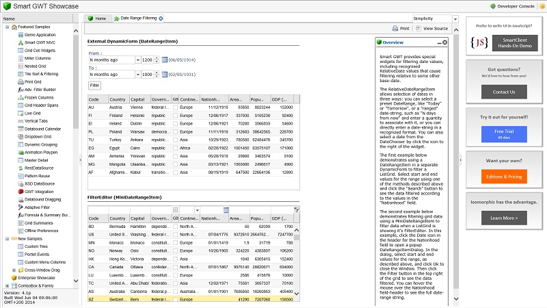Screen dimensions: 547x308
Task: Select Adv. Filter Builder in samples tree
Action: [x=40, y=90]
